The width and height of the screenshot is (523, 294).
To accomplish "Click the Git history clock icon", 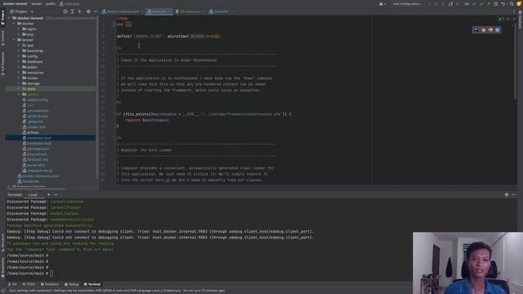I will (496, 4).
